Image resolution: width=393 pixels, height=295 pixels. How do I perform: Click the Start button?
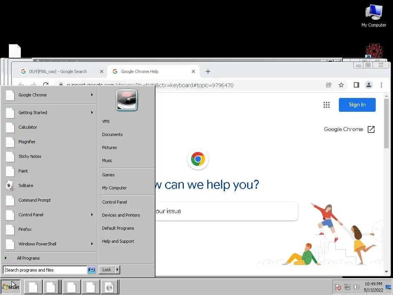click(x=10, y=287)
